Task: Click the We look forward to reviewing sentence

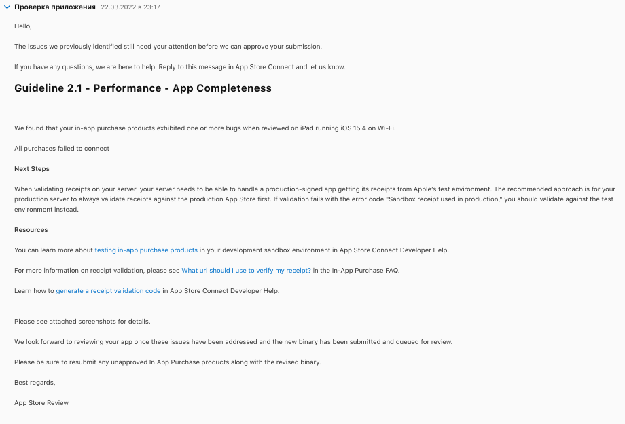Action: 233,342
